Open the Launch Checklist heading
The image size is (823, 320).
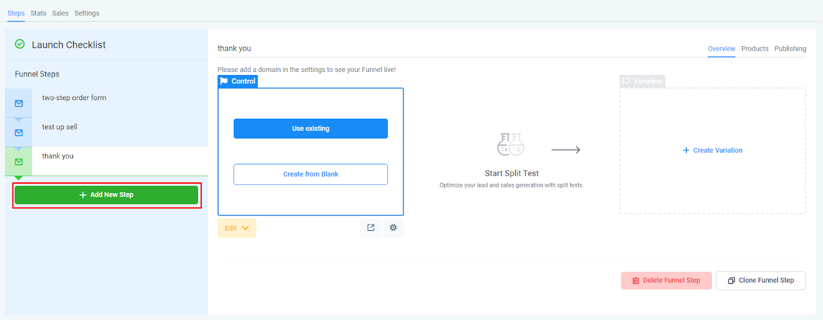(69, 45)
